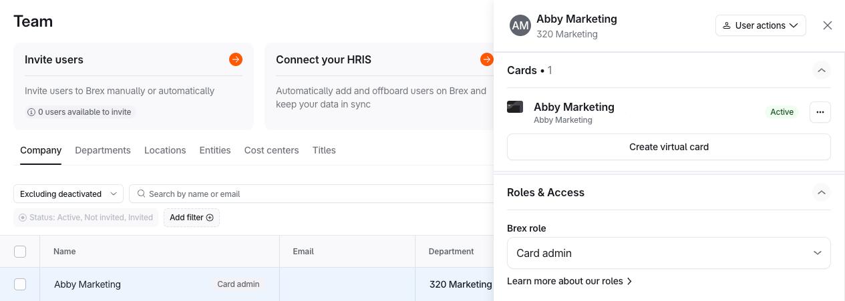The height and width of the screenshot is (301, 845).
Task: Collapse the Roles & Access section
Action: coord(821,192)
